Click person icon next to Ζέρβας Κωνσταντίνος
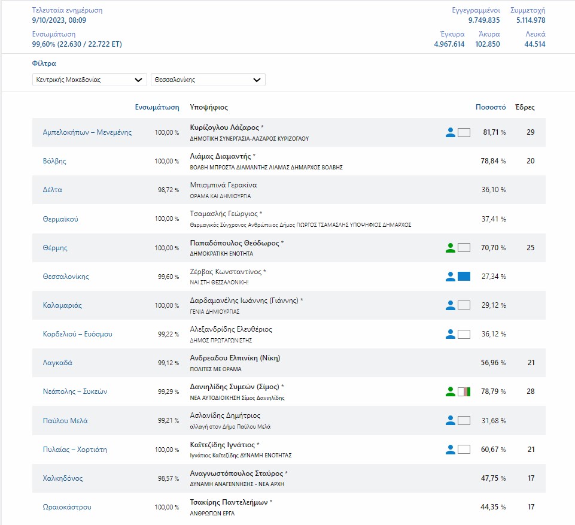575x525 pixels. coord(451,277)
